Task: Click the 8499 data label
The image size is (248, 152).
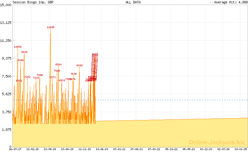Action: point(79,65)
